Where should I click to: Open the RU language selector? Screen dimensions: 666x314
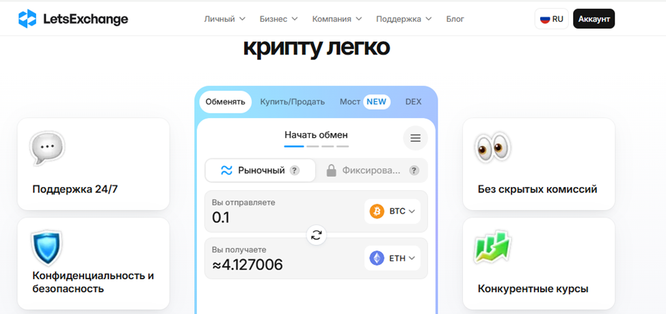coord(551,19)
